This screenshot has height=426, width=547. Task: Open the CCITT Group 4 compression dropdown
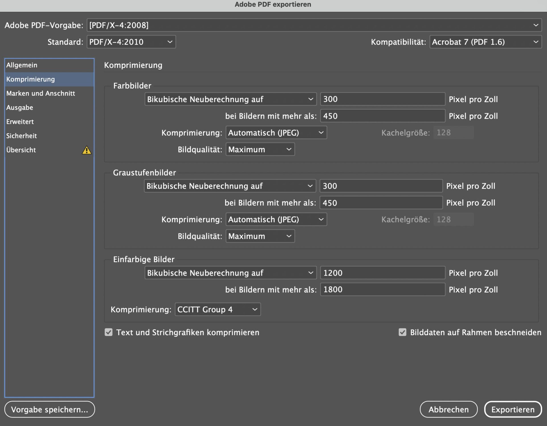click(x=218, y=310)
